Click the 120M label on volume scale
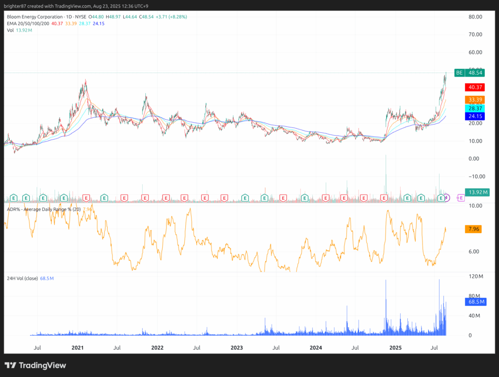This screenshot has width=499, height=377. [x=476, y=276]
